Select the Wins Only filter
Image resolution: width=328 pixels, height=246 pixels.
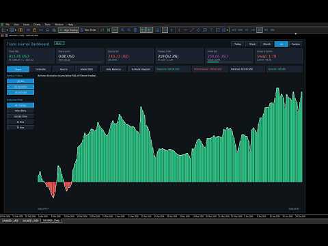[x=20, y=111]
